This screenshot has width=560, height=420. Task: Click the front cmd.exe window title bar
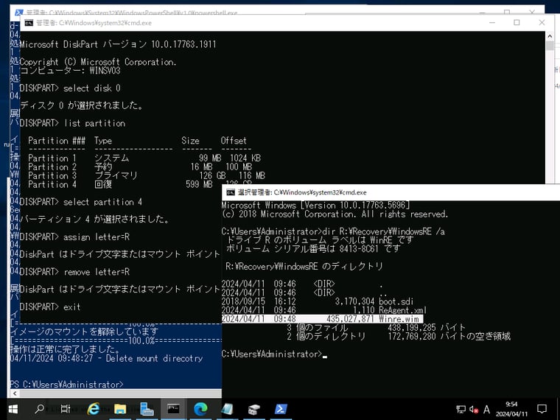pyautogui.click(x=391, y=192)
